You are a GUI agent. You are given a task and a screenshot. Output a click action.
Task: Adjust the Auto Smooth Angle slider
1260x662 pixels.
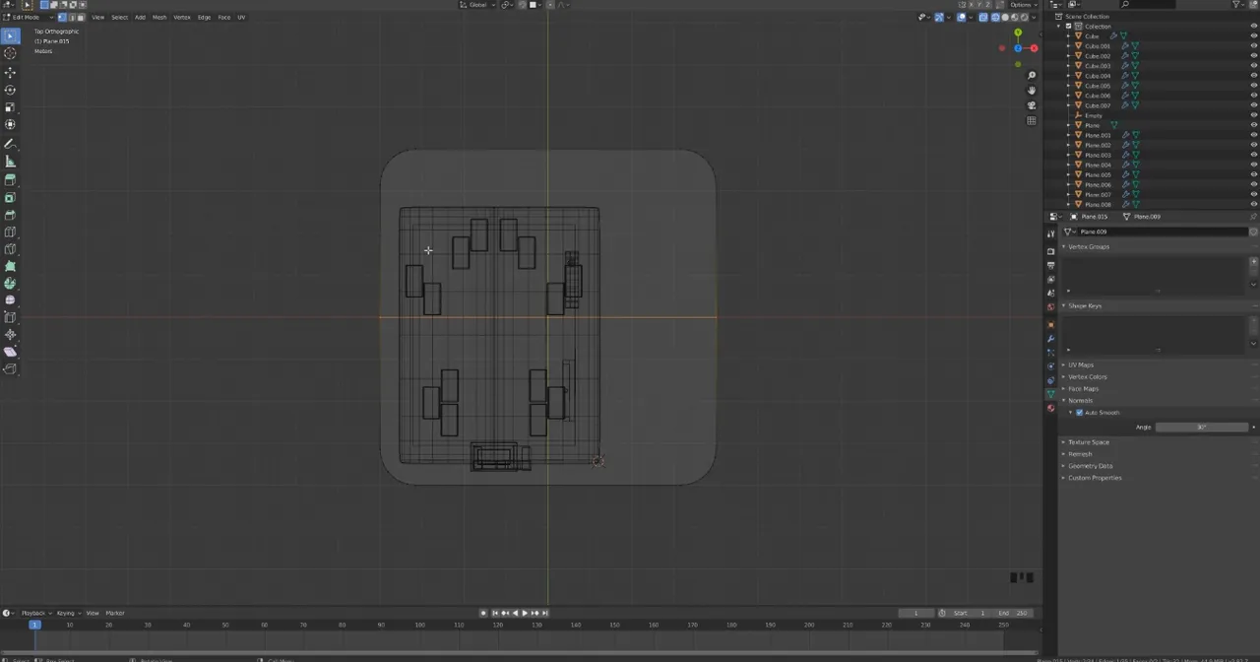coord(1202,428)
